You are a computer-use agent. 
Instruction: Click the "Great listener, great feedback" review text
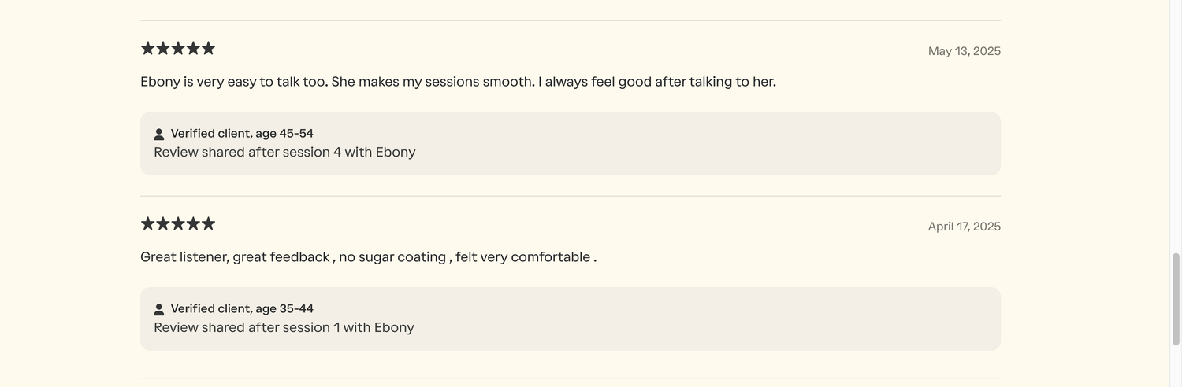(x=368, y=257)
